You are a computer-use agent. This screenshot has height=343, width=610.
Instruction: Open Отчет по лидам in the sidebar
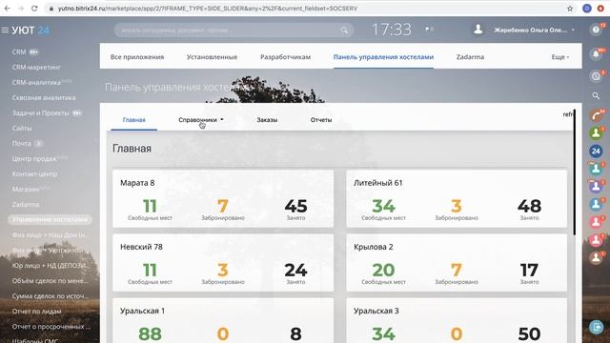point(36,312)
